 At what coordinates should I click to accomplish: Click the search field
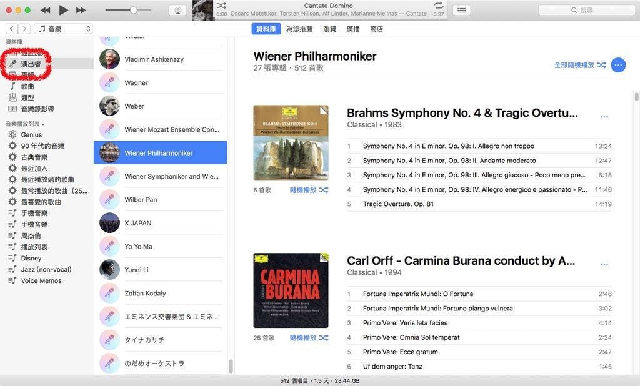coord(587,10)
